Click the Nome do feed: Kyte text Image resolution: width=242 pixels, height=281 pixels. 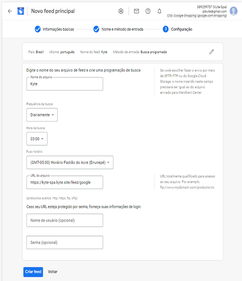tap(94, 52)
